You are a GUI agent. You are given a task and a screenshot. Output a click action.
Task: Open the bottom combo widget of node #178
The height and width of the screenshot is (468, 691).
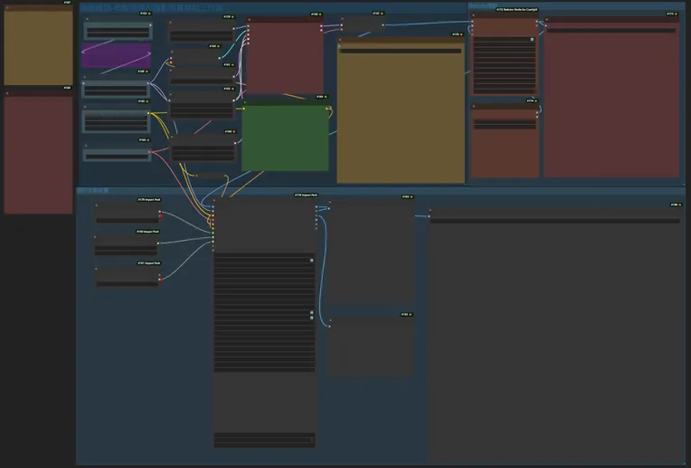click(264, 440)
